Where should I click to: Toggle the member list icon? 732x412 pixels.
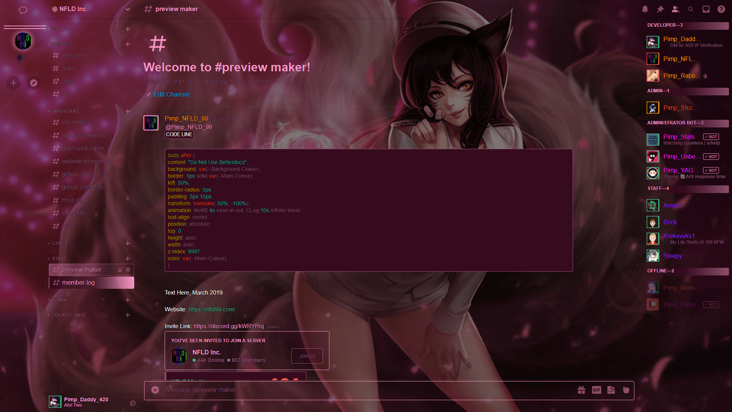point(675,9)
